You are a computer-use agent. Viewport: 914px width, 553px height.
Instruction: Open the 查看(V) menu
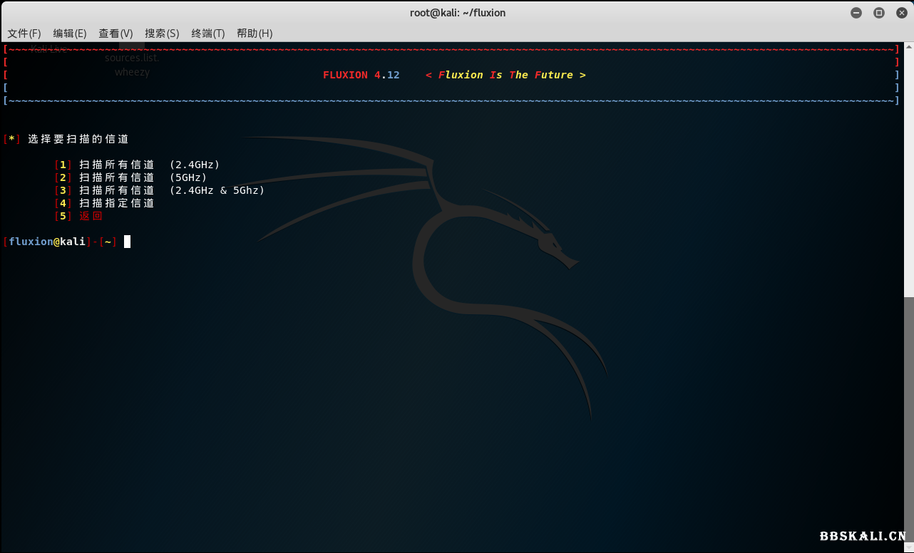click(115, 33)
